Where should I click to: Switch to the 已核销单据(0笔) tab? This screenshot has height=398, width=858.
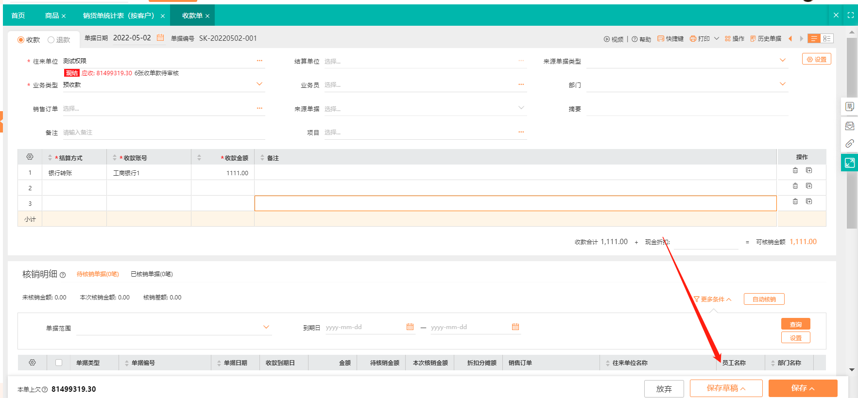point(152,274)
